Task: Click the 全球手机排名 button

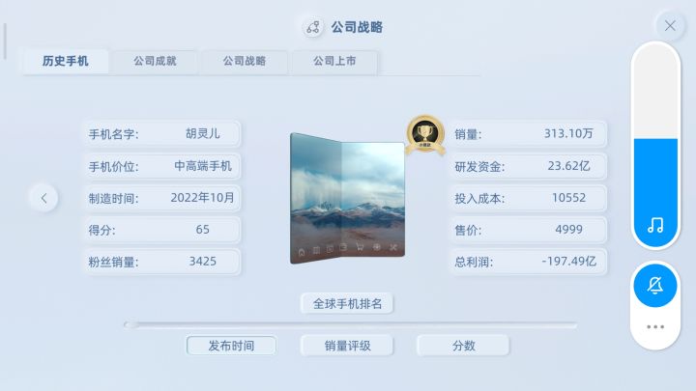Action: [x=347, y=304]
